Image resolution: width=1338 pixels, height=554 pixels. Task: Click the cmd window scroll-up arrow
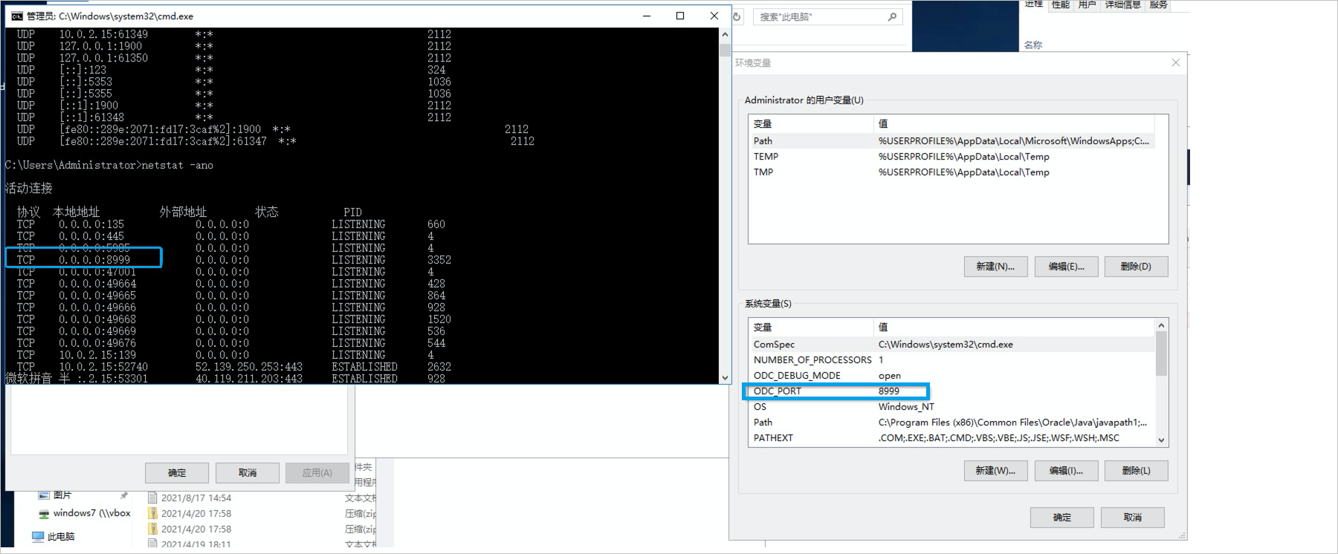(x=725, y=34)
